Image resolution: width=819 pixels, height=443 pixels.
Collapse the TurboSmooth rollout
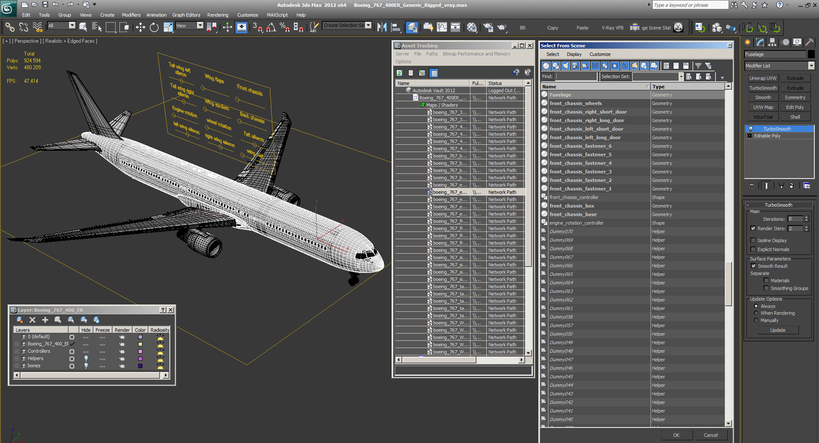(778, 205)
